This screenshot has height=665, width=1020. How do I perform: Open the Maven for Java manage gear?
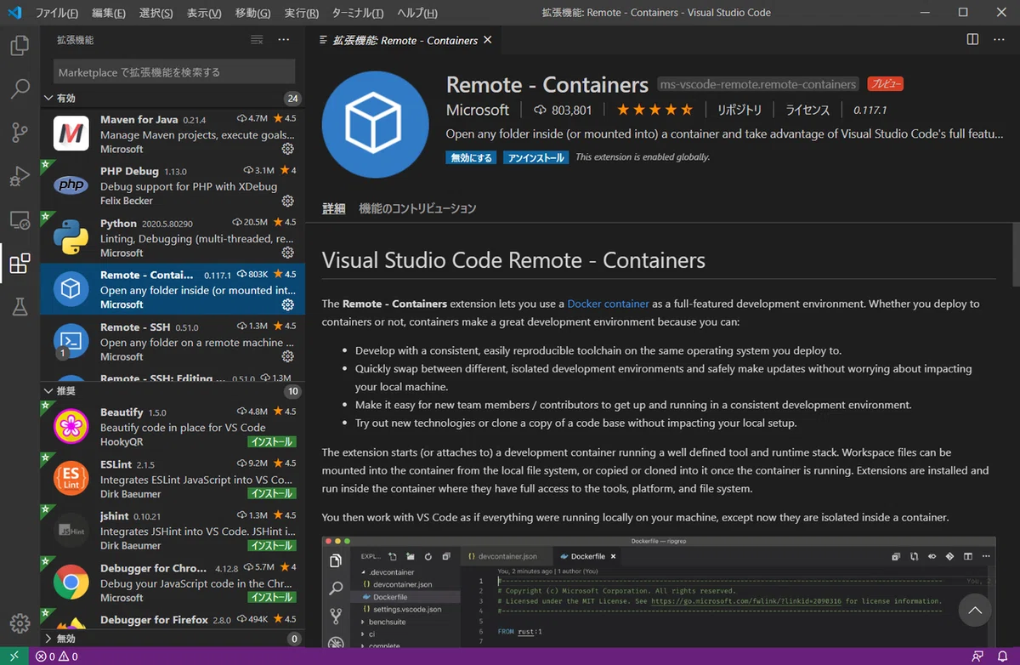(x=288, y=149)
